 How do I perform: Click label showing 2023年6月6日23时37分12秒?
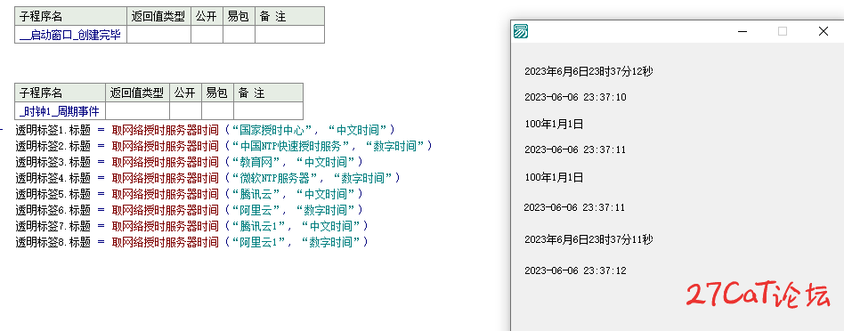588,71
